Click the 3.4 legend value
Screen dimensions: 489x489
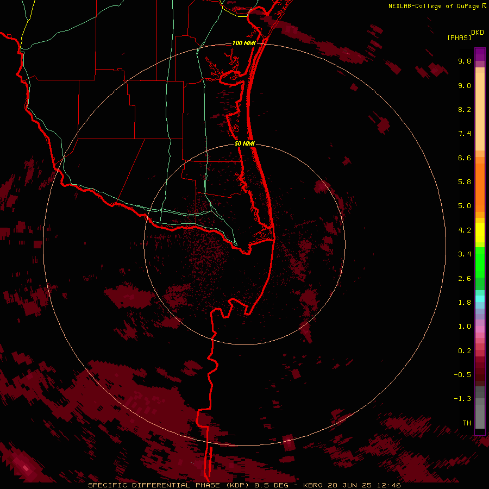(465, 254)
